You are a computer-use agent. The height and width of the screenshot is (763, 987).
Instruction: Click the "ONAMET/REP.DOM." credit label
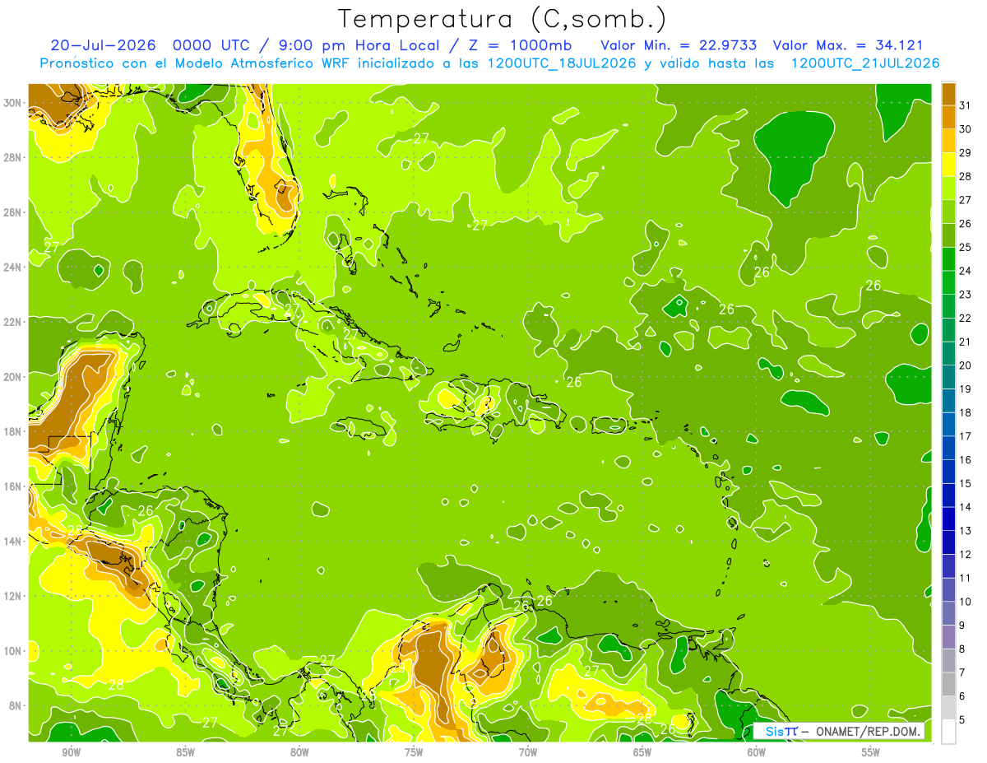868,731
